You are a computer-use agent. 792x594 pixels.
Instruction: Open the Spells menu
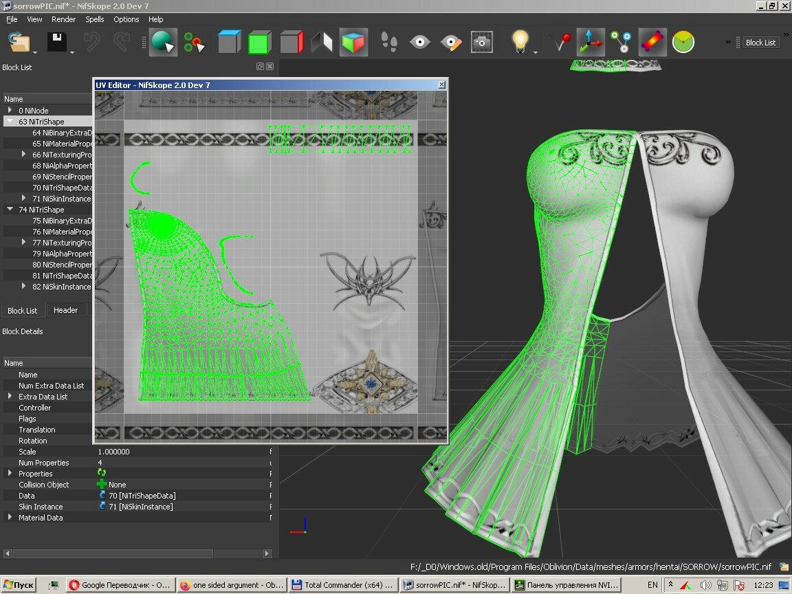(x=94, y=19)
